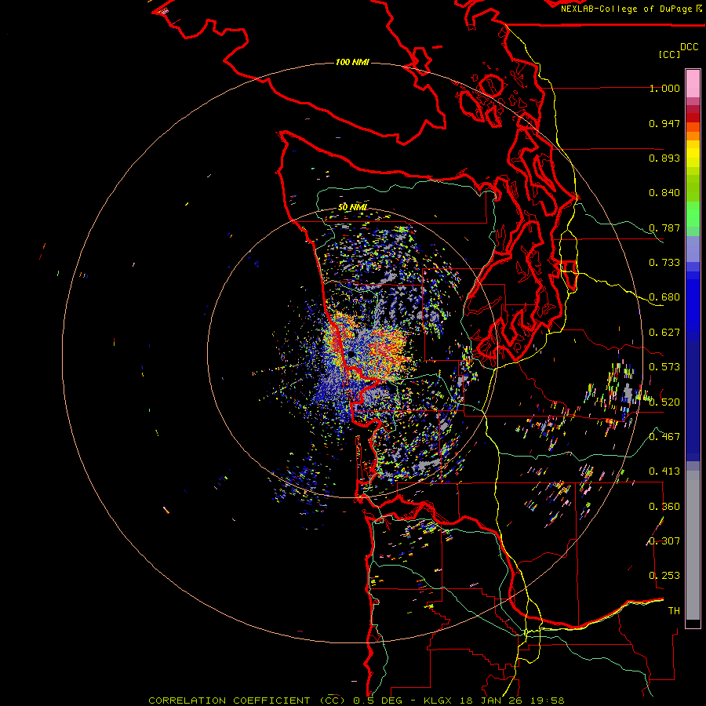
Task: Select the 0.573 legend value
Action: click(x=664, y=367)
